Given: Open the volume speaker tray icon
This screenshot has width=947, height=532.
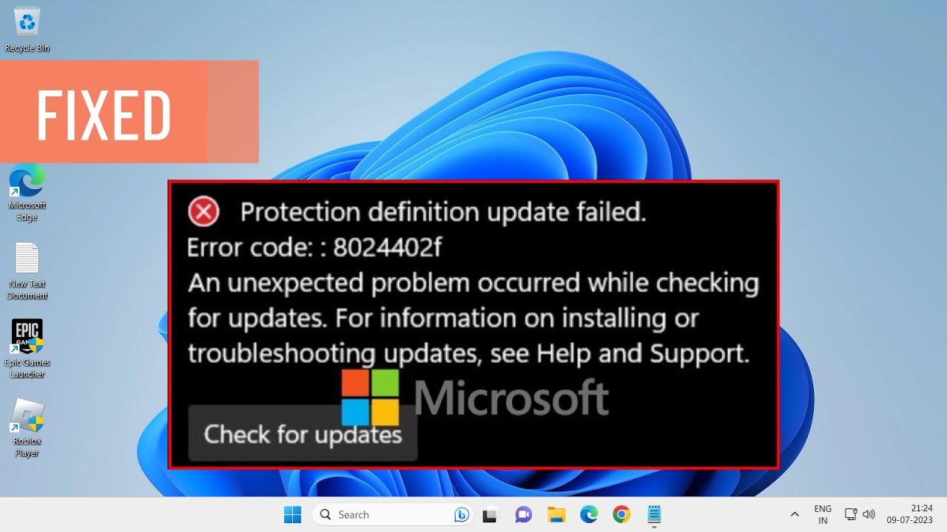Looking at the screenshot, I should click(x=869, y=514).
